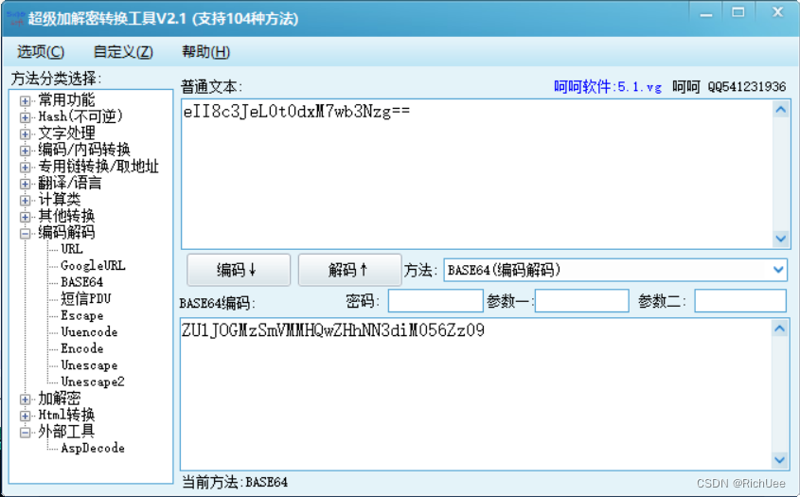Expand the 文字处理 tree node
The image size is (800, 497).
[25, 133]
